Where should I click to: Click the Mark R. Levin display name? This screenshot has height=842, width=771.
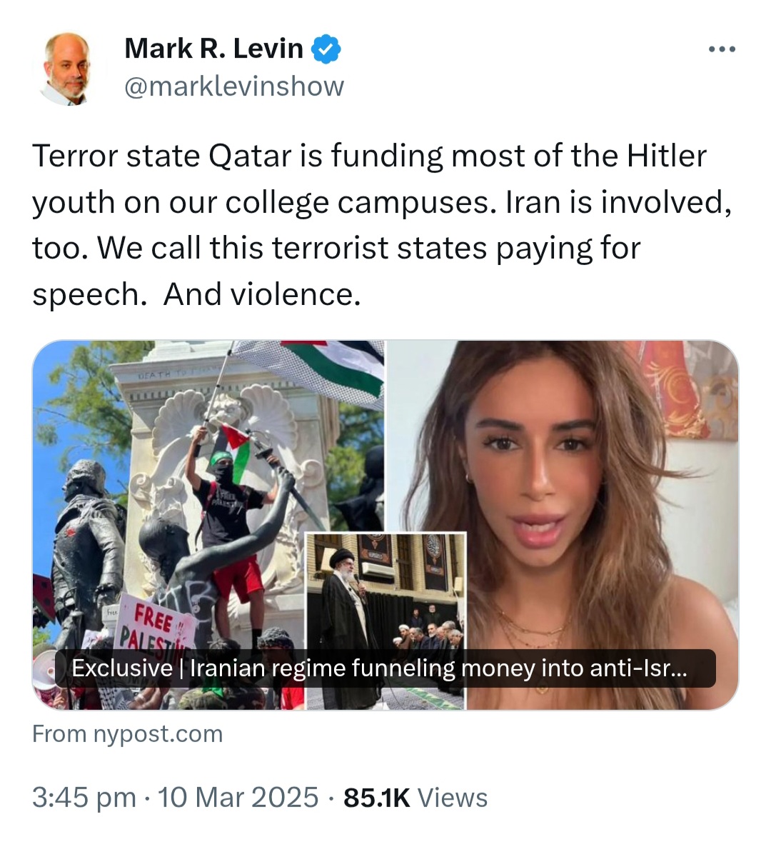[213, 49]
